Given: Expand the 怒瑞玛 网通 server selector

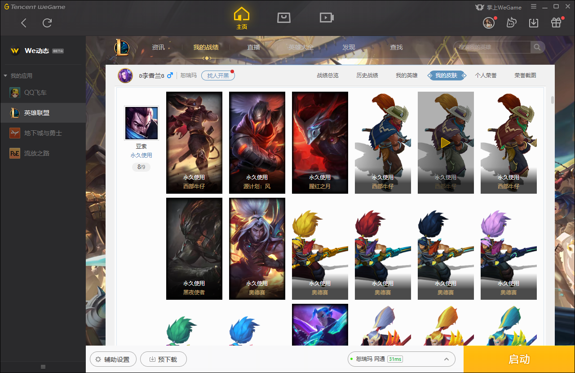Looking at the screenshot, I should point(447,359).
